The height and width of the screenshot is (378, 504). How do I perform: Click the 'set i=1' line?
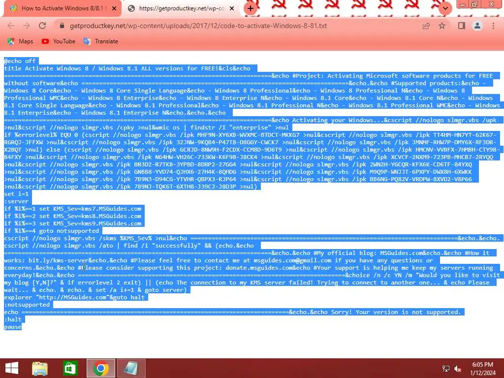click(x=16, y=194)
